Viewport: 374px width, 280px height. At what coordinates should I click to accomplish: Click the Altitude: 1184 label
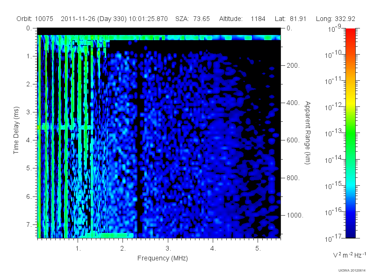242,19
